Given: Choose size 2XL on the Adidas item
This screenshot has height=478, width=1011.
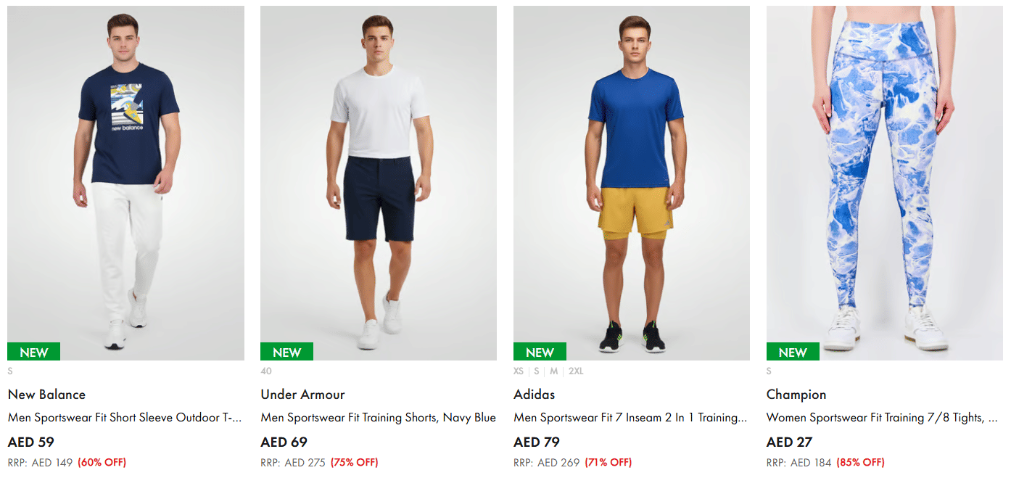Looking at the screenshot, I should point(576,371).
